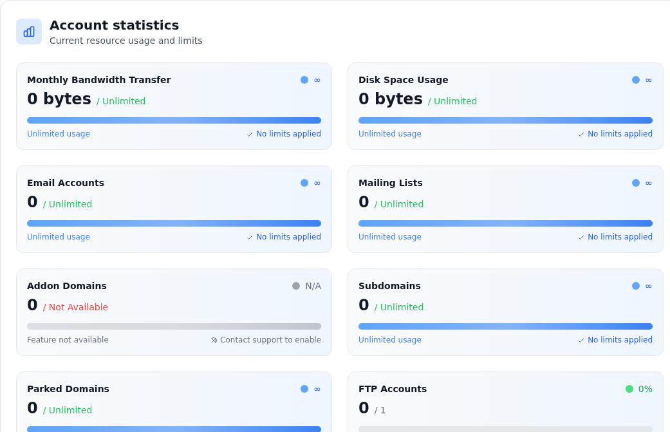Click the checkmark beside Subdomains No limits applied
Image resolution: width=670 pixels, height=432 pixels.
(x=581, y=341)
